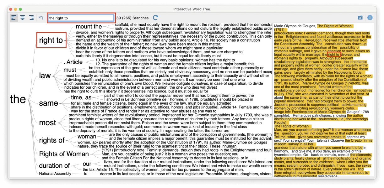Screen dimensions: 384x188
Task: Select the root word "the" in tree
Action: click(18, 99)
